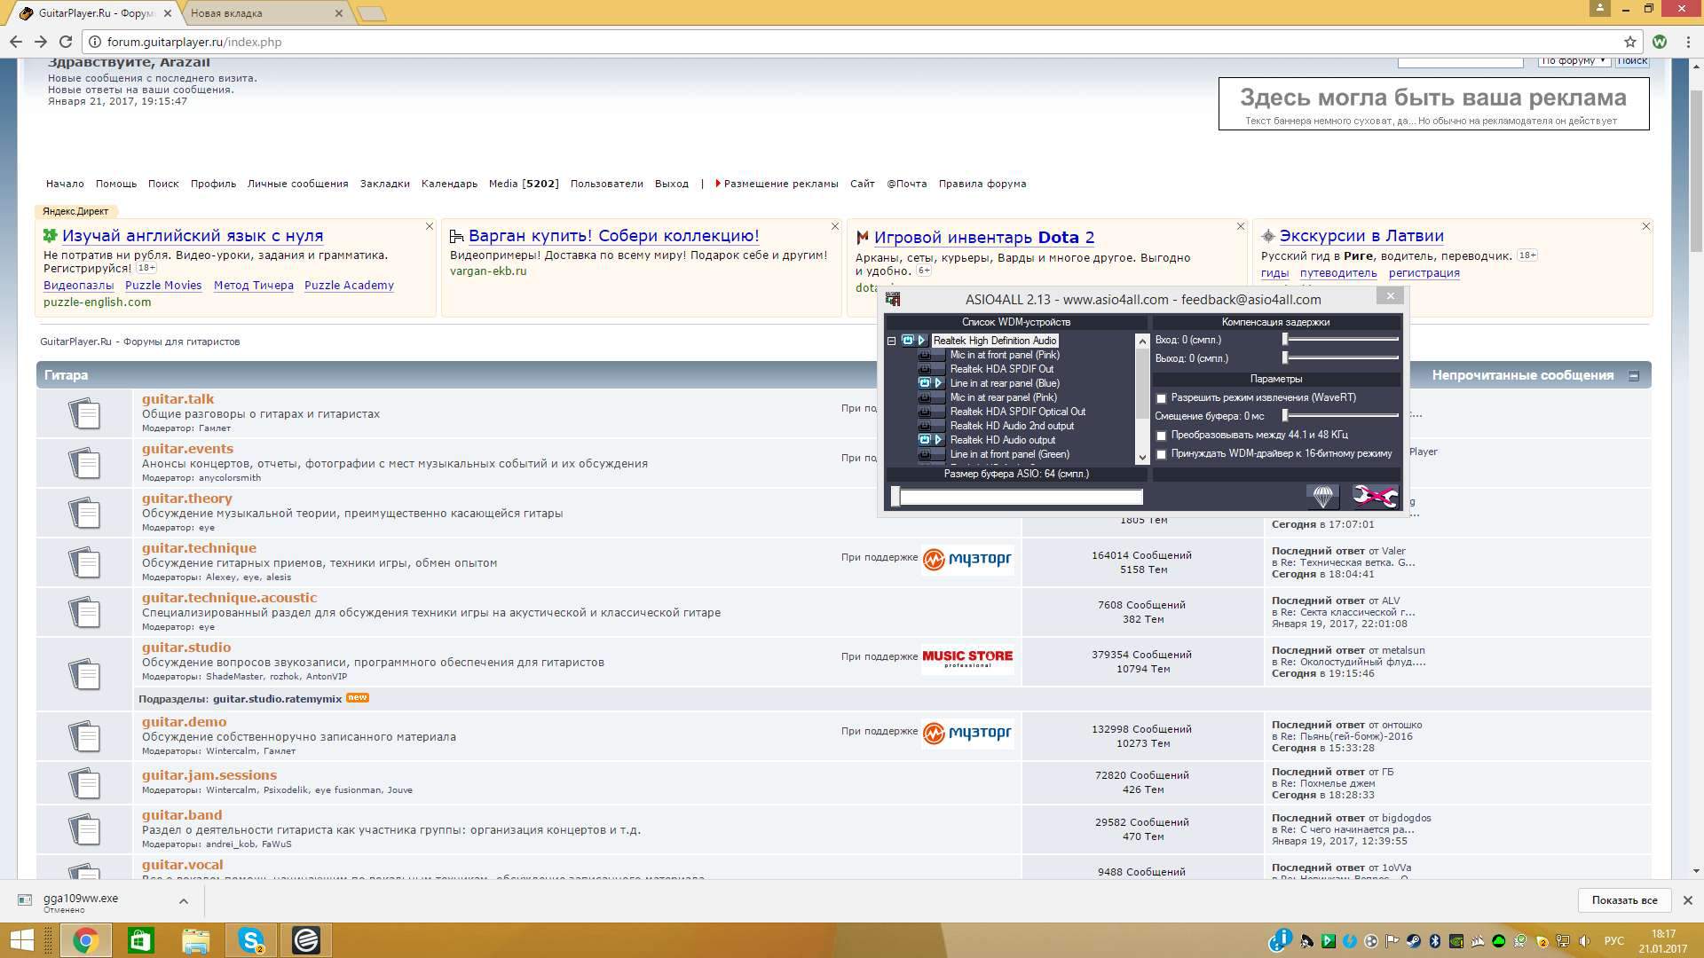The image size is (1704, 958).
Task: Click the crossed wrench advanced options icon
Action: click(1374, 497)
